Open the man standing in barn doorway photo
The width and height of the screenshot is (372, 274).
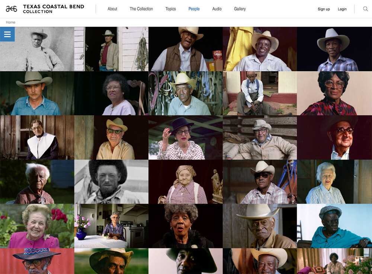(x=111, y=49)
